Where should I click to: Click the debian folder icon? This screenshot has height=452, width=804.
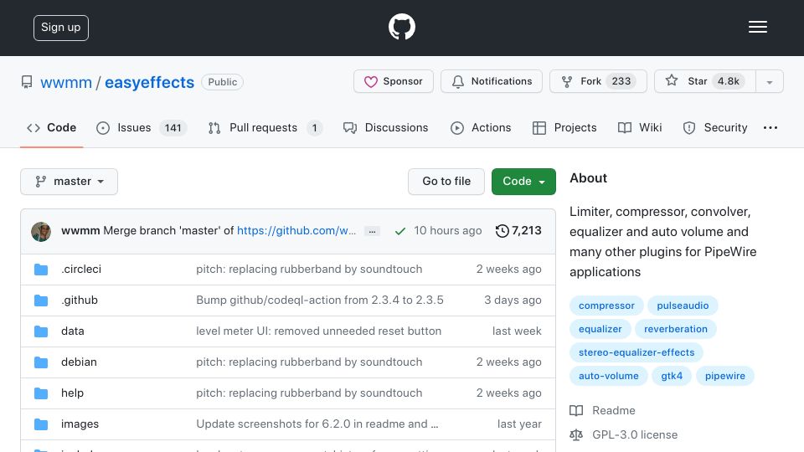pos(41,362)
